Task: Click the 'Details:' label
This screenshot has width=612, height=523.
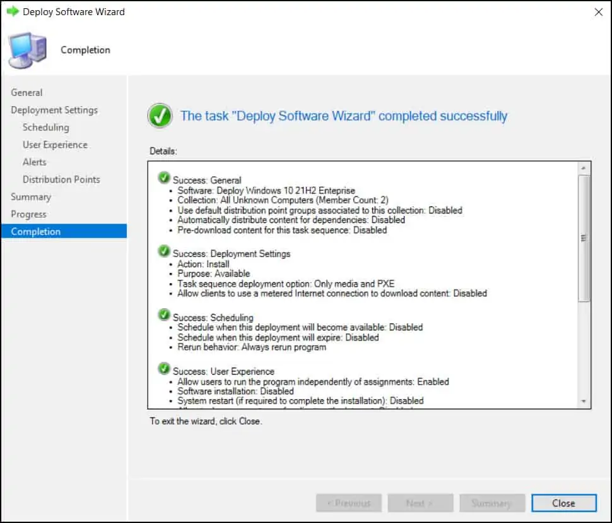Action: [163, 151]
